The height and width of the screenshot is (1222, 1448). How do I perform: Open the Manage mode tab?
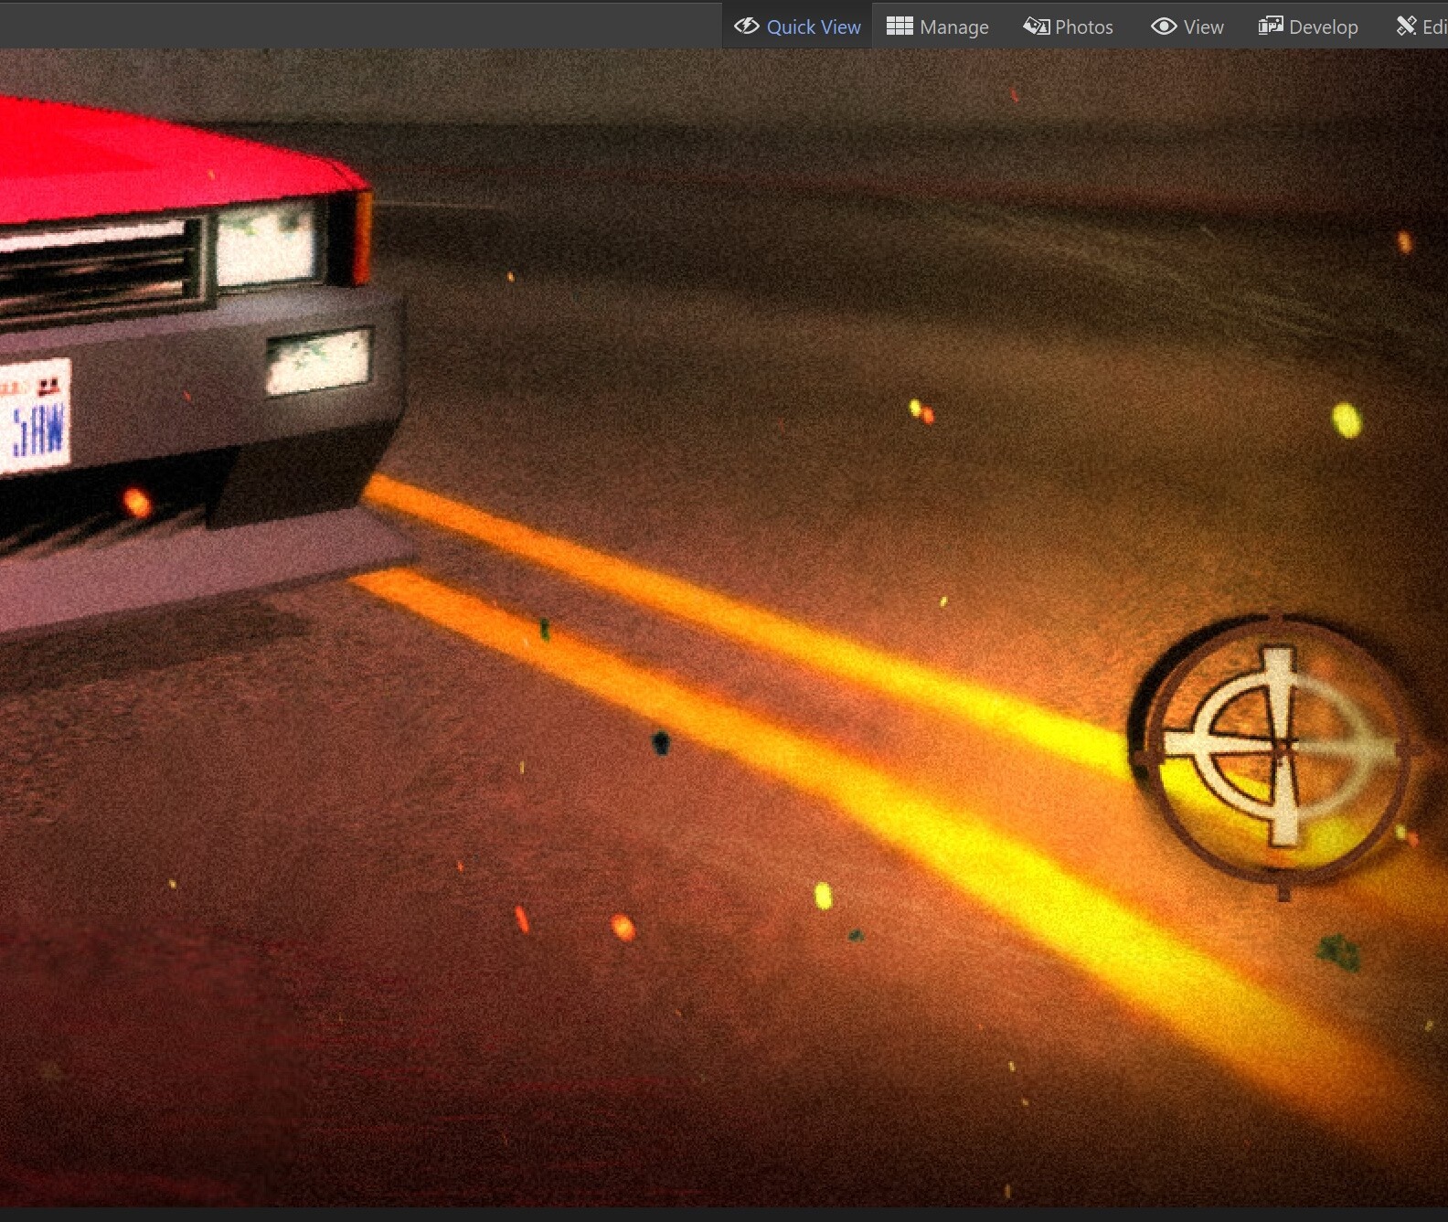[x=937, y=27]
